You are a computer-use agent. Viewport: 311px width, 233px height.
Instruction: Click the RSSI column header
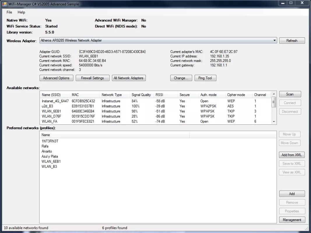click(x=166, y=95)
